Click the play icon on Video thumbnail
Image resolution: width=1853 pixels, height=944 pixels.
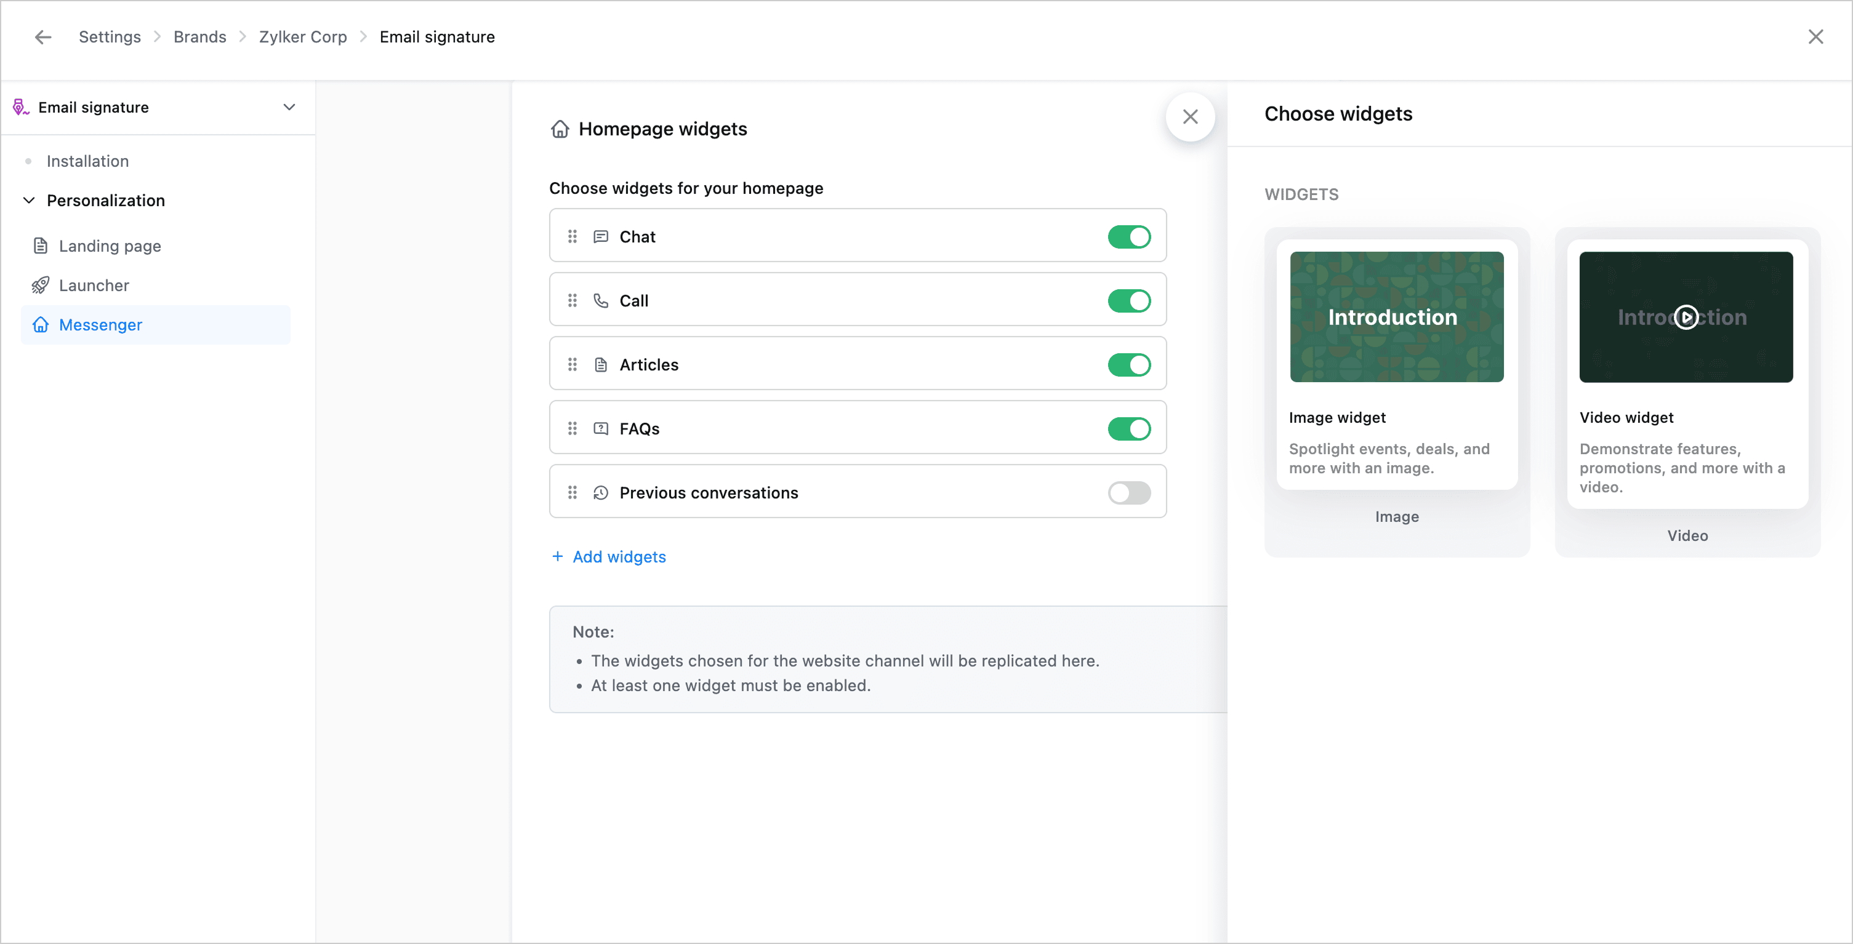tap(1686, 317)
